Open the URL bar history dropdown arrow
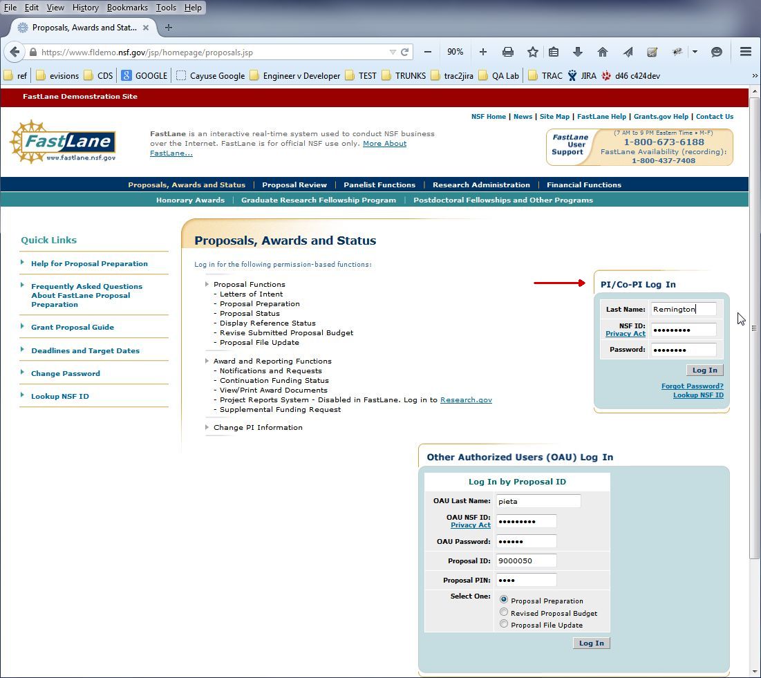The image size is (761, 678). (393, 52)
